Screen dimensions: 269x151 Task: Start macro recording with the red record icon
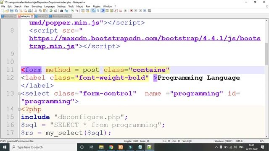[131, 10]
